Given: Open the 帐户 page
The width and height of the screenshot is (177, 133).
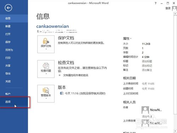Looking at the screenshot, I should [x=14, y=94].
